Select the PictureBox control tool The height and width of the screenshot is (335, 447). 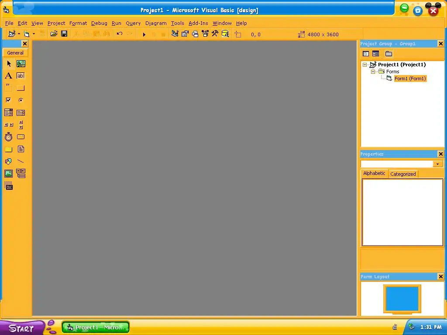(21, 64)
